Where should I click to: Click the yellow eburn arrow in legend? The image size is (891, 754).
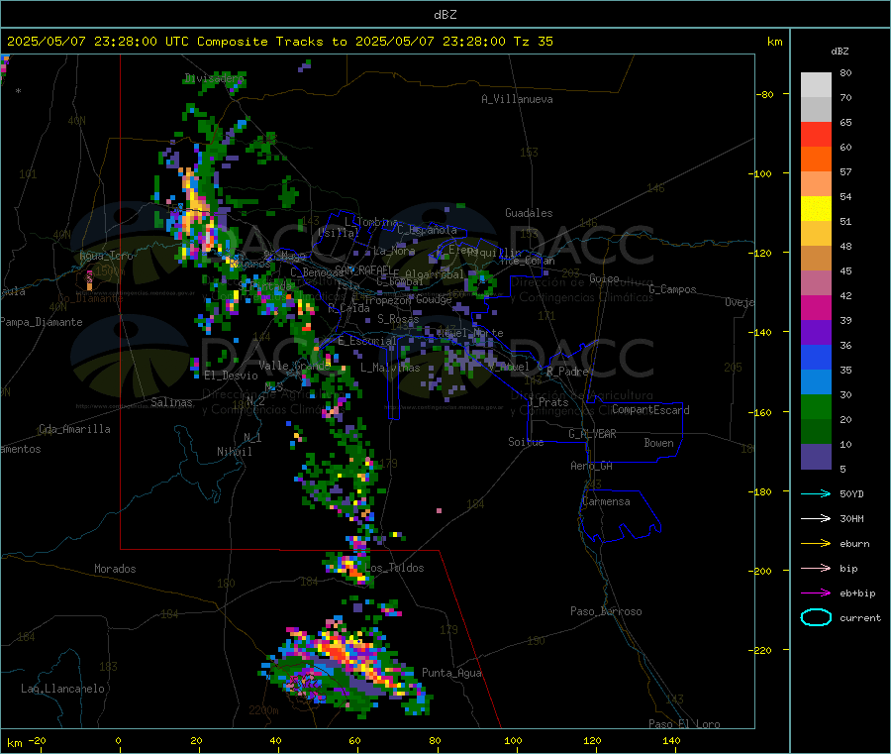[816, 544]
